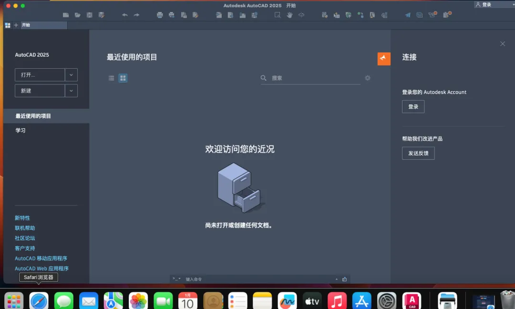This screenshot has width=515, height=309.
Task: Click the Open folder toolbar icon
Action: click(x=78, y=15)
